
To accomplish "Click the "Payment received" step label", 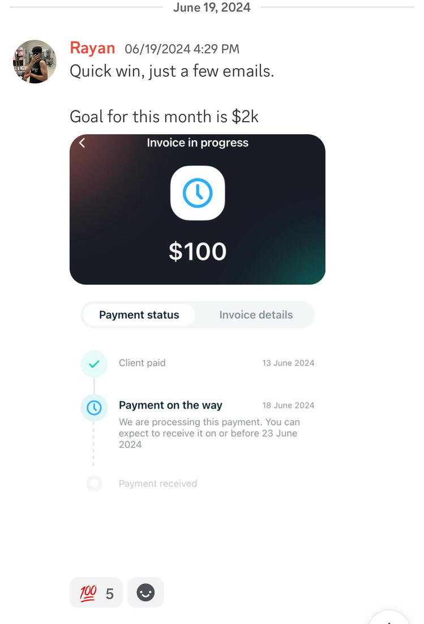I will click(158, 484).
